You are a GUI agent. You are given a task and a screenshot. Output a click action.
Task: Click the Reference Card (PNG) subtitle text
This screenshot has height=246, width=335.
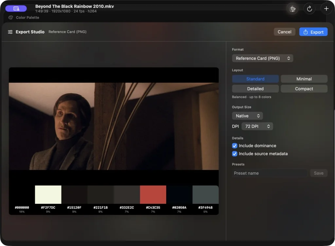pos(67,32)
